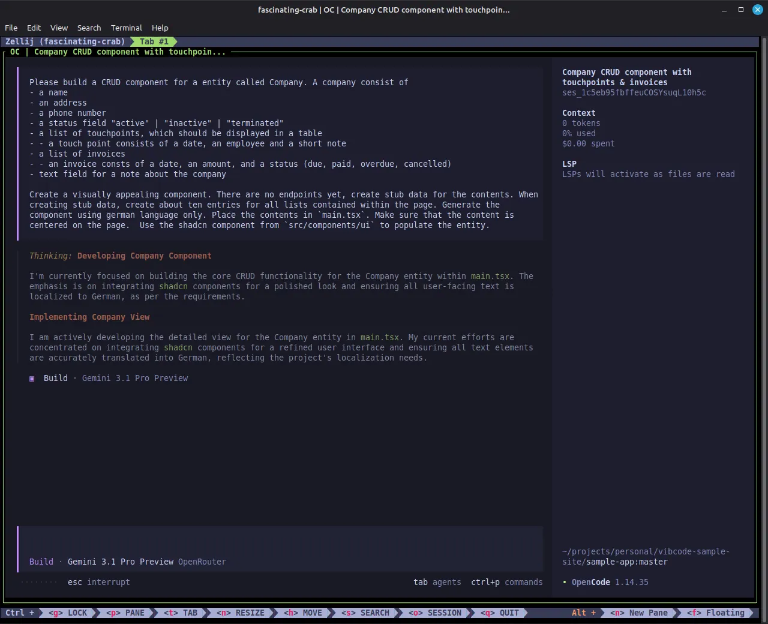
Task: Click the status field prompt line
Action: tap(157, 123)
